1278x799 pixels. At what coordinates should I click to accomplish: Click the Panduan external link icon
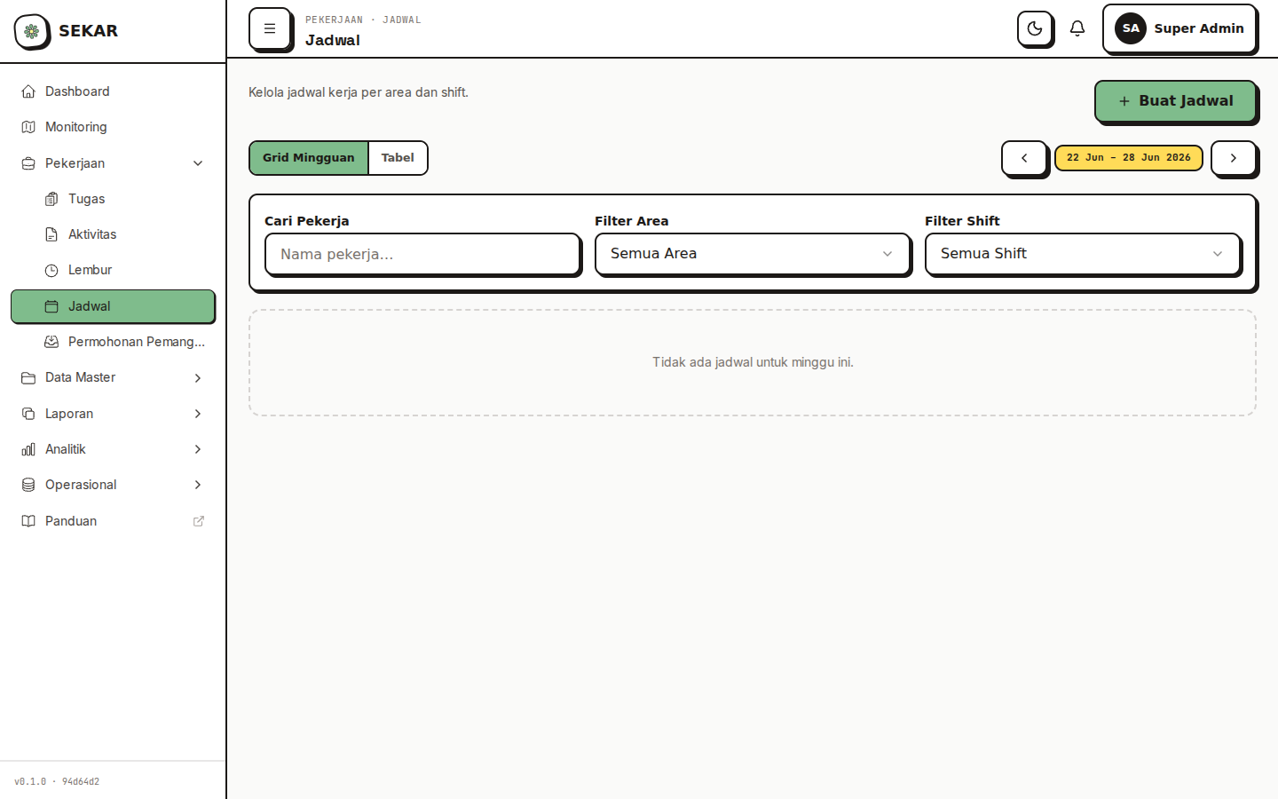pyautogui.click(x=199, y=521)
